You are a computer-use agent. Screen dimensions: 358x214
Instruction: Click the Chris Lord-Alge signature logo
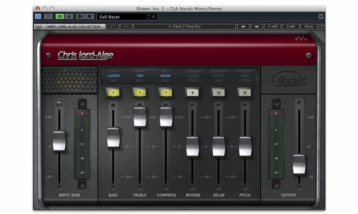click(x=85, y=55)
